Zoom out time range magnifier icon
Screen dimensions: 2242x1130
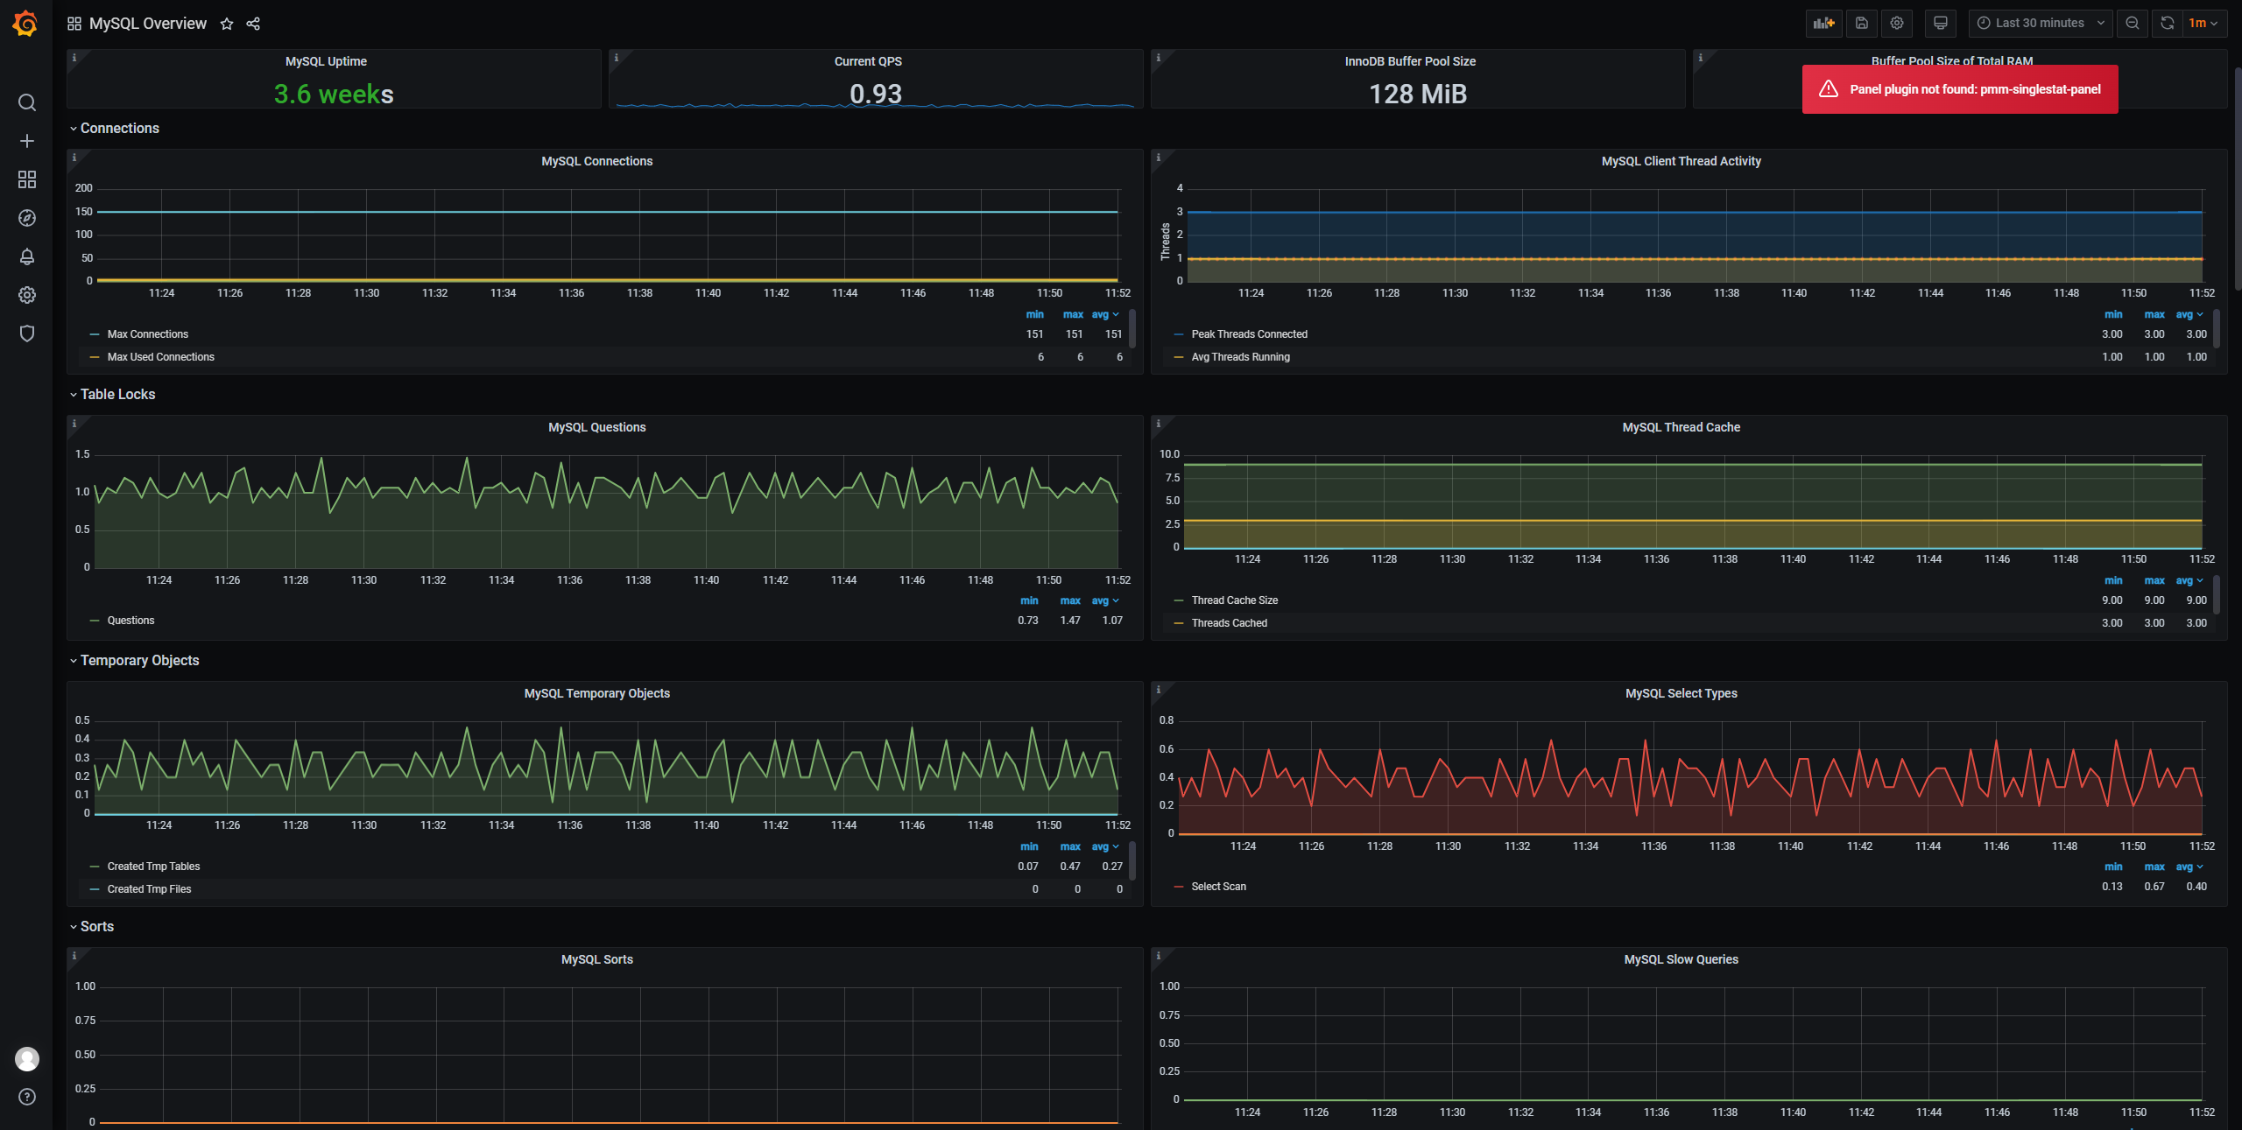tap(2133, 24)
